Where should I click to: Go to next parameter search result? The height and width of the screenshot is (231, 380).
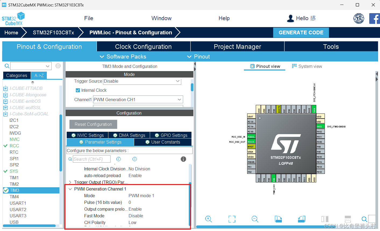point(135,159)
